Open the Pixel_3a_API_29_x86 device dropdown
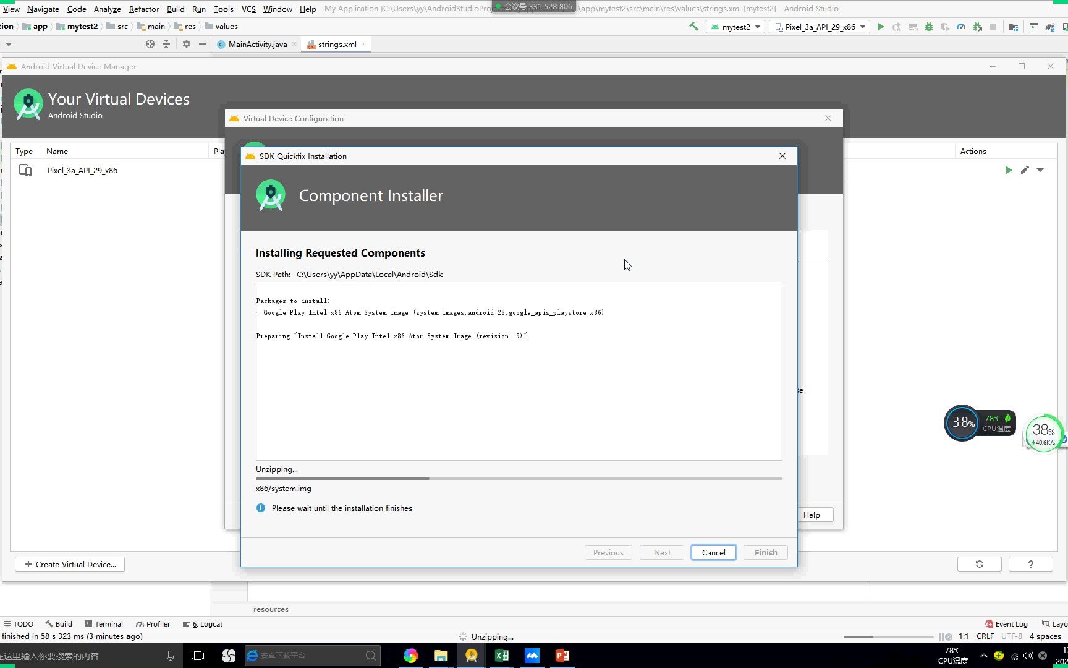1068x668 pixels. tap(820, 27)
